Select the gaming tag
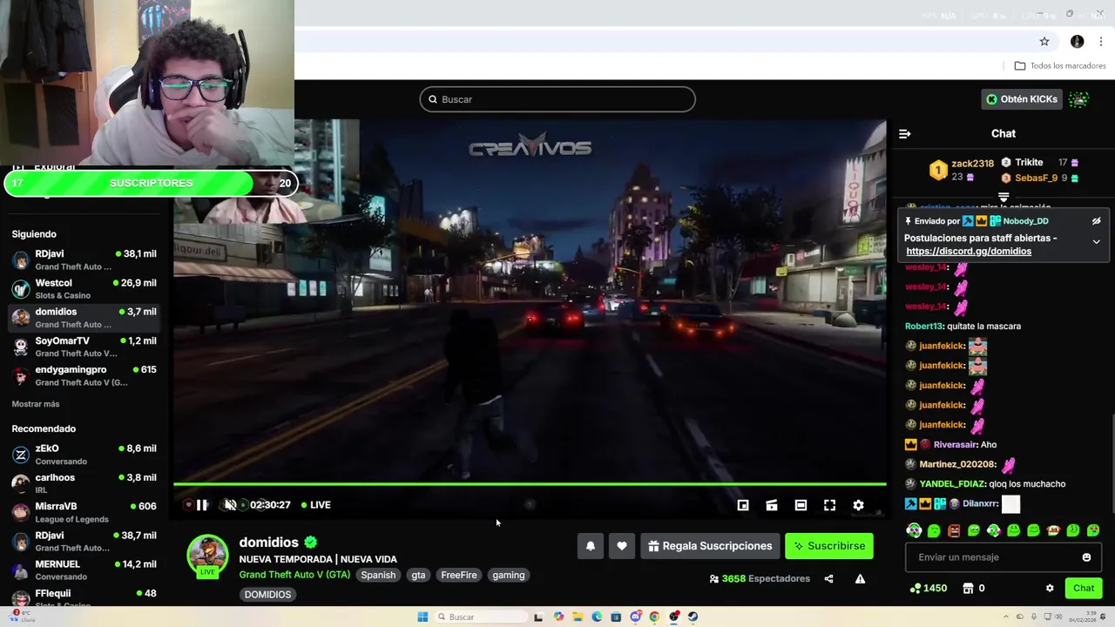1115x627 pixels. point(509,575)
